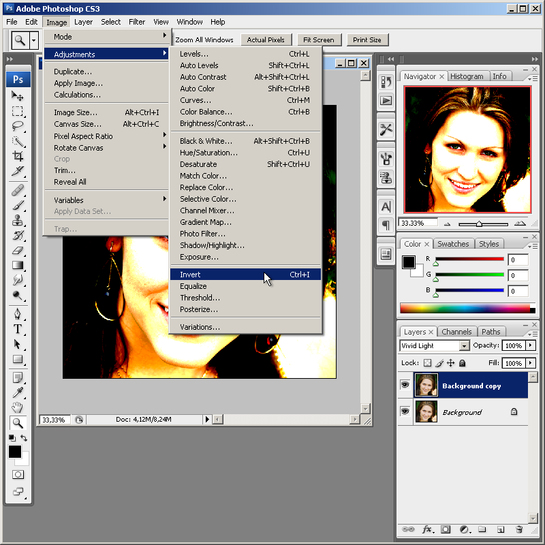The height and width of the screenshot is (545, 545).
Task: Expand the Mode submenu
Action: (x=106, y=37)
